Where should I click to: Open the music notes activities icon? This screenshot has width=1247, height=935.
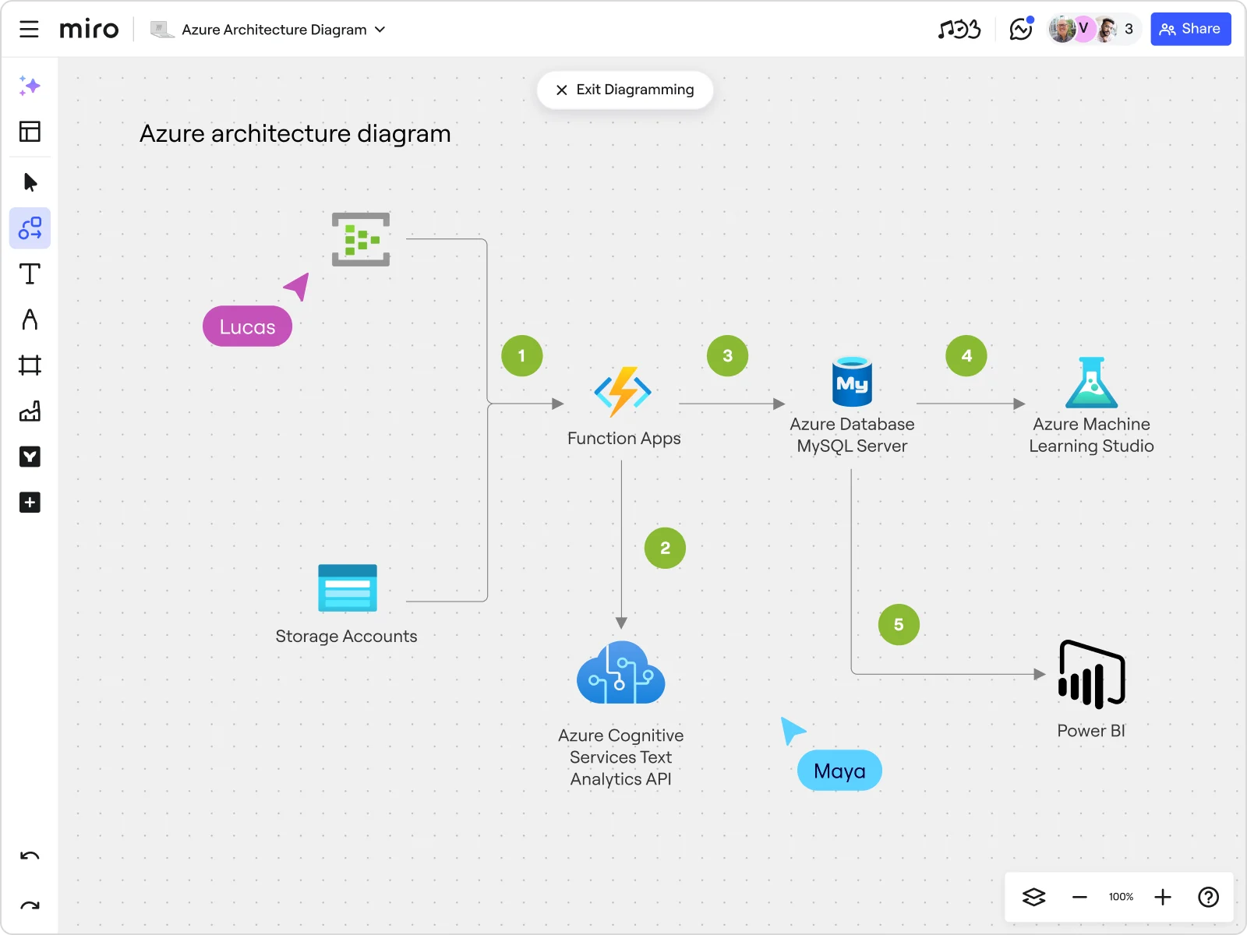pyautogui.click(x=959, y=30)
